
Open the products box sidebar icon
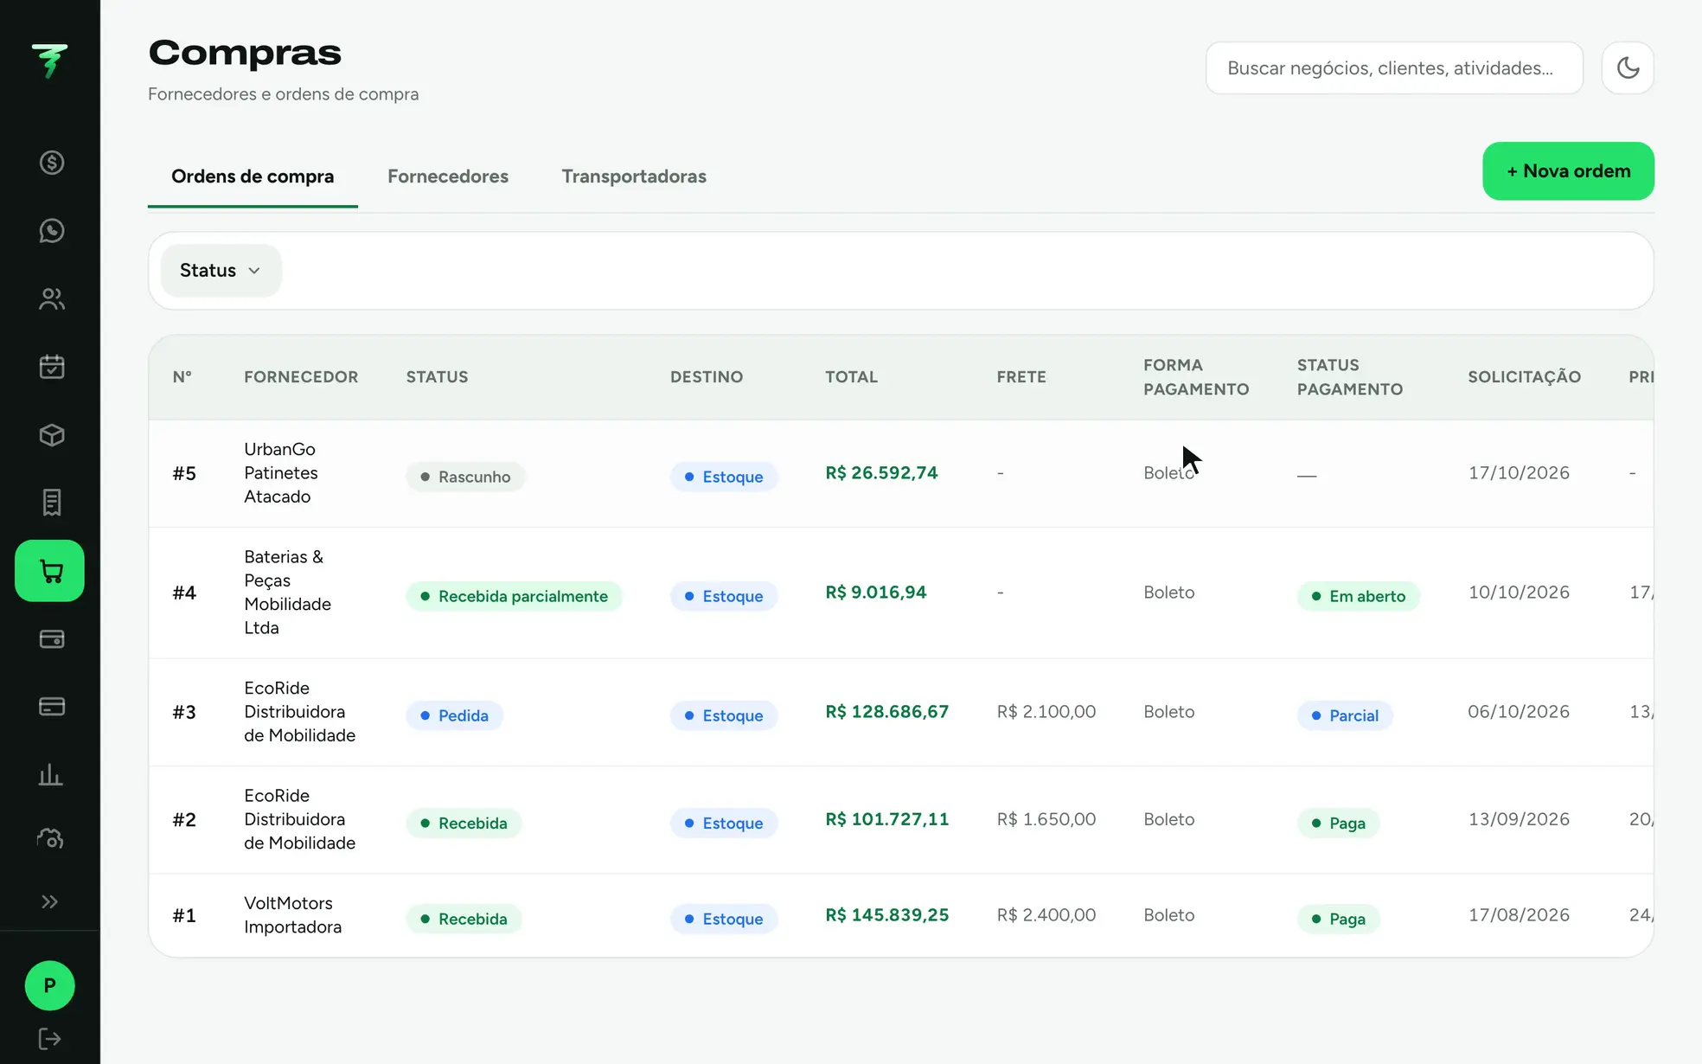click(52, 435)
